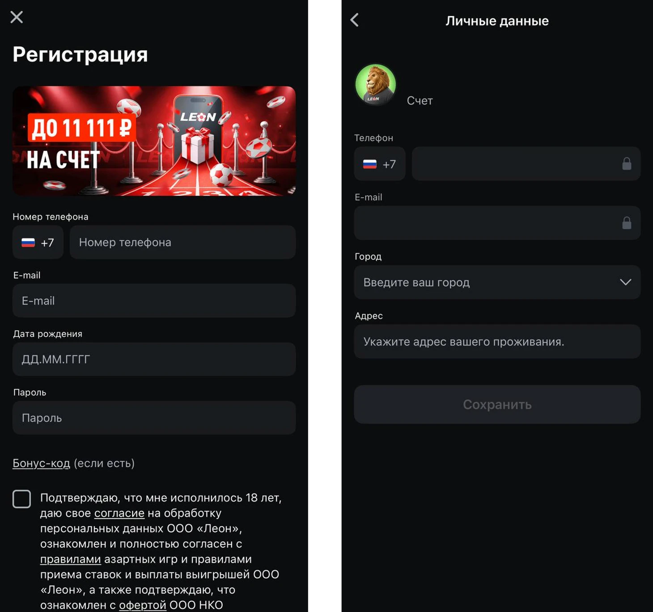Click the locked Телефон field

(526, 164)
